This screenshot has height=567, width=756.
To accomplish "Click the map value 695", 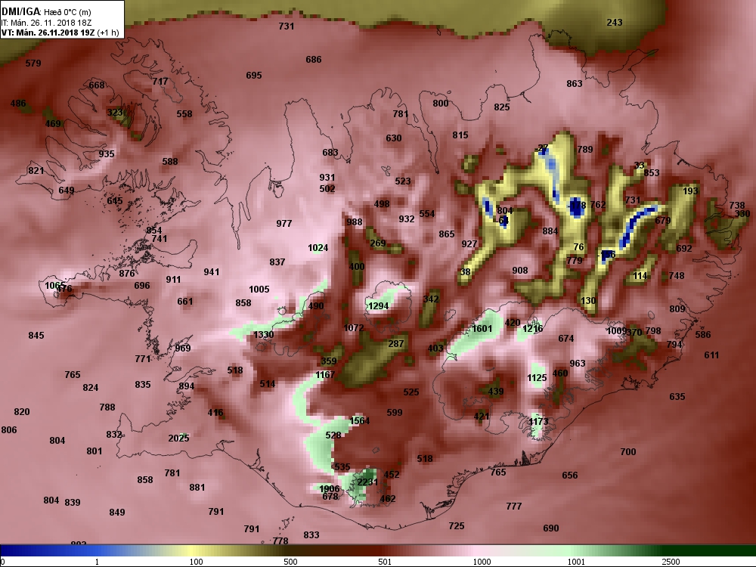I will [253, 75].
